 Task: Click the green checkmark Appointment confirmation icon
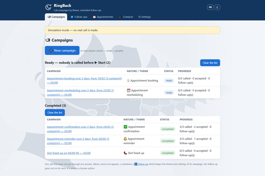click(125, 127)
